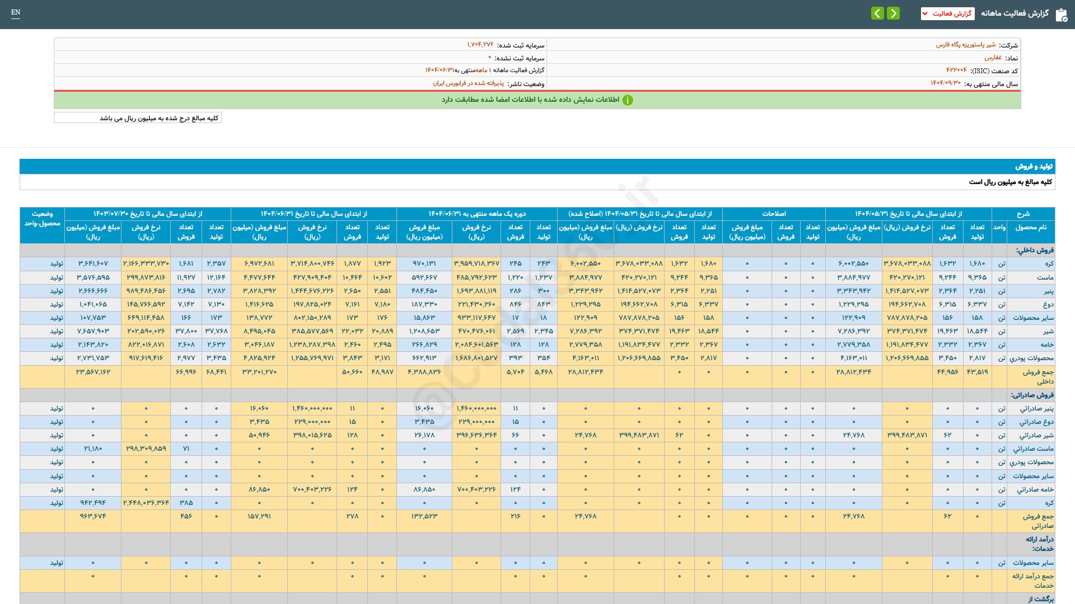Click the green info icon in banner
Image resolution: width=1075 pixels, height=604 pixels.
[x=628, y=100]
